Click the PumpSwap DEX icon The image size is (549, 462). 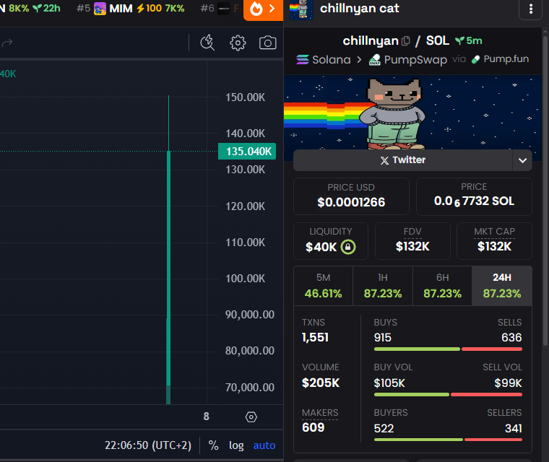click(375, 59)
